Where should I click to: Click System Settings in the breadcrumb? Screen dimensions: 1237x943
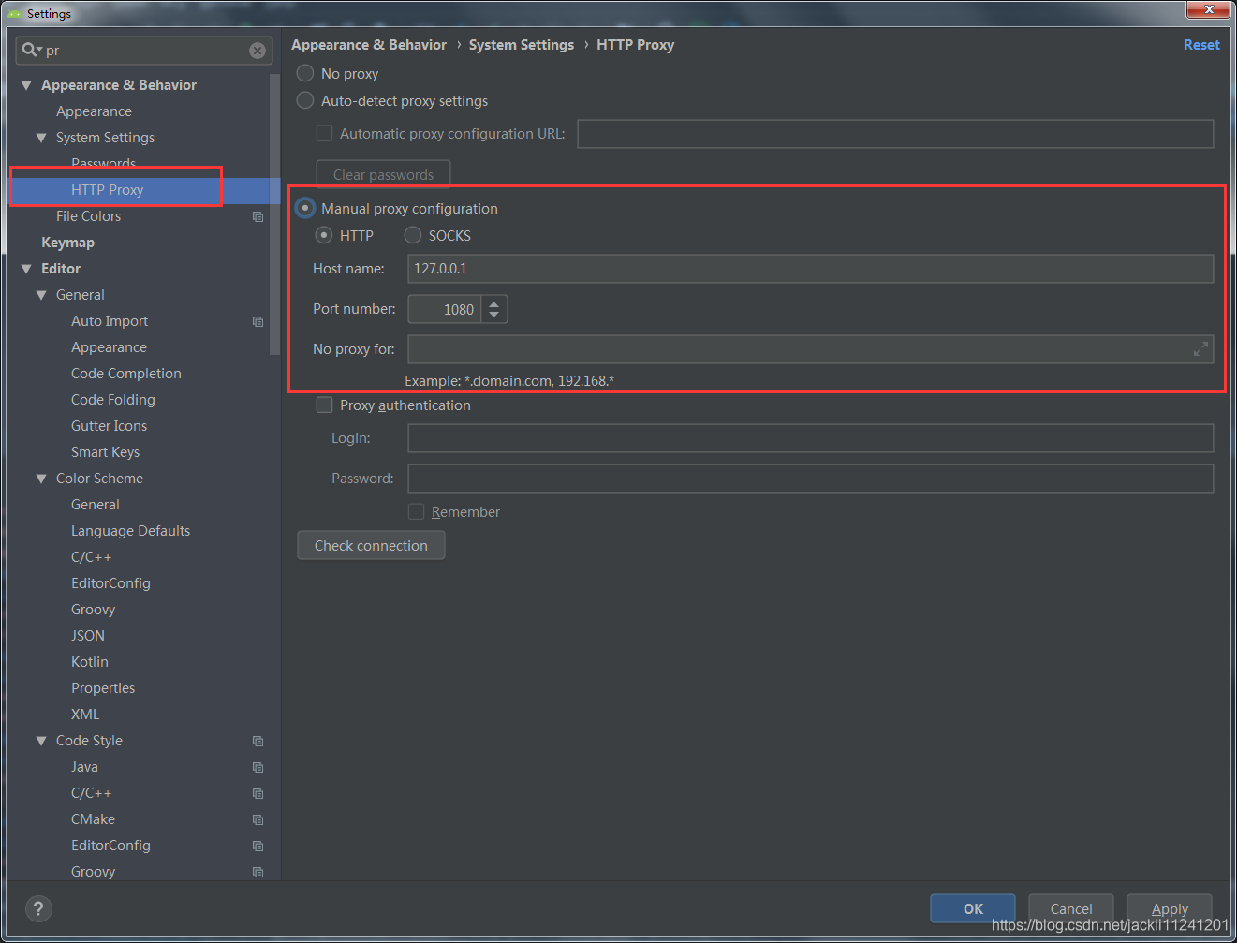click(x=522, y=45)
